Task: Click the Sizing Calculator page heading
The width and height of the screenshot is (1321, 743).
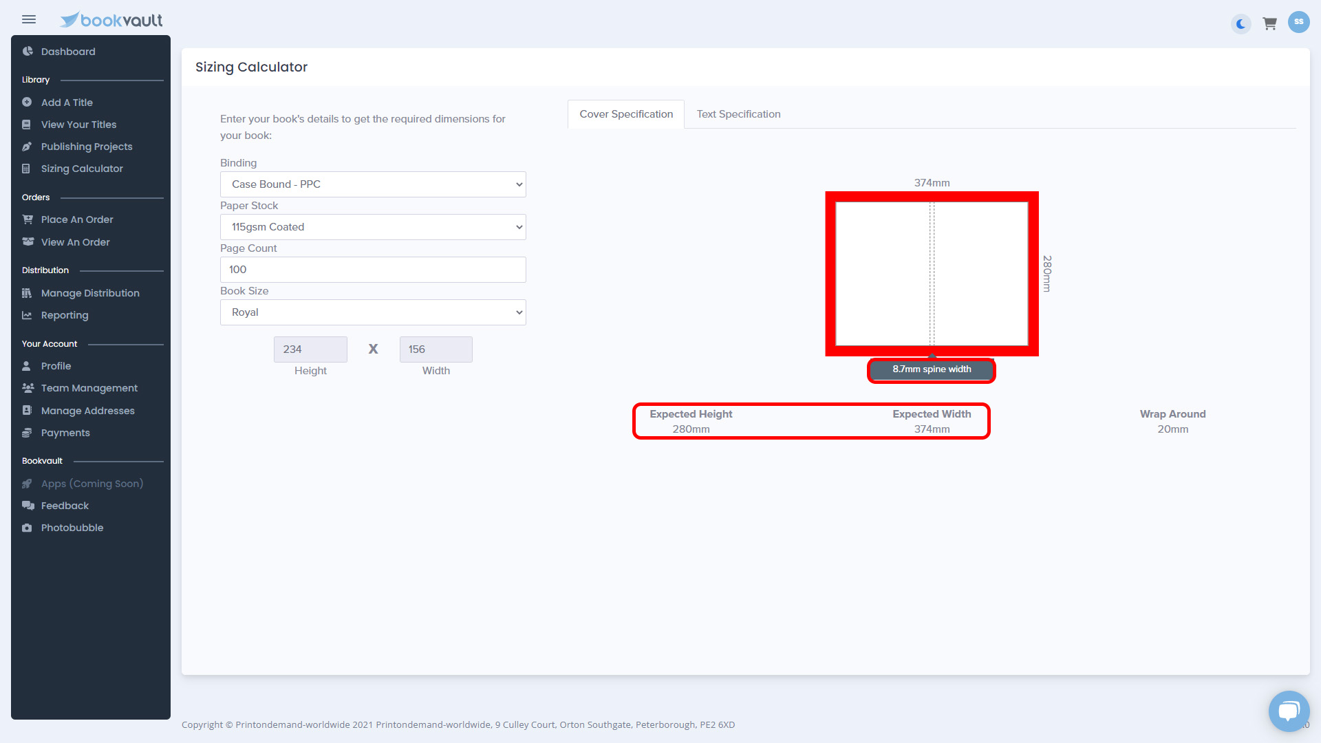Action: point(251,67)
